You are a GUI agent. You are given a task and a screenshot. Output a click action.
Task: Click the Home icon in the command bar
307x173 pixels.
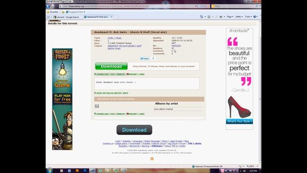(201, 17)
